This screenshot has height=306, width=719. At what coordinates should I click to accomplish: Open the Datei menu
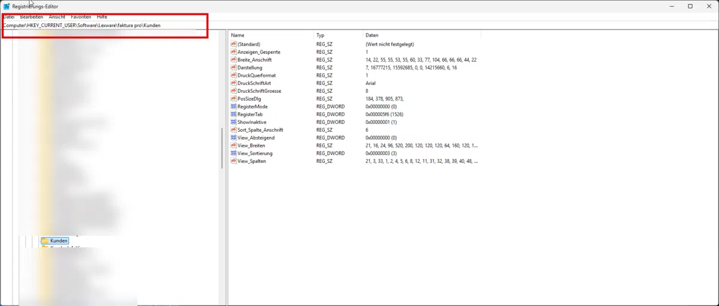[8, 17]
